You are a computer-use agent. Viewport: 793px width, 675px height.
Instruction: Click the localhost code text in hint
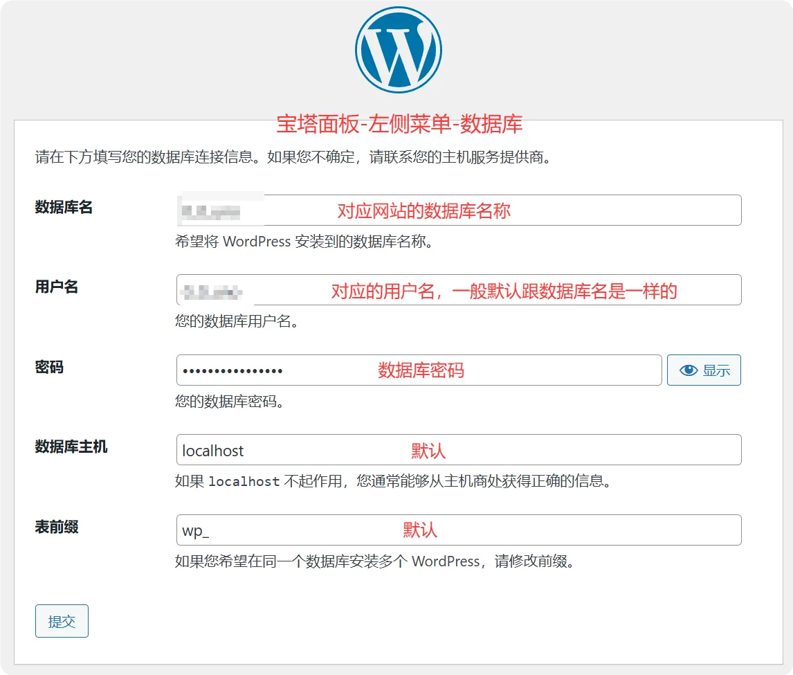244,482
